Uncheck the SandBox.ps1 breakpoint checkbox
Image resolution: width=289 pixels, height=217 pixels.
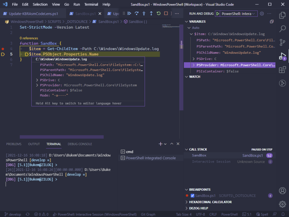pos(192,196)
